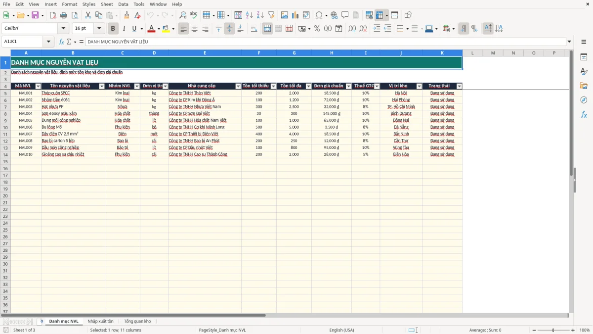This screenshot has width=593, height=334.
Task: Click Add Decimal Place icon
Action: click(352, 29)
